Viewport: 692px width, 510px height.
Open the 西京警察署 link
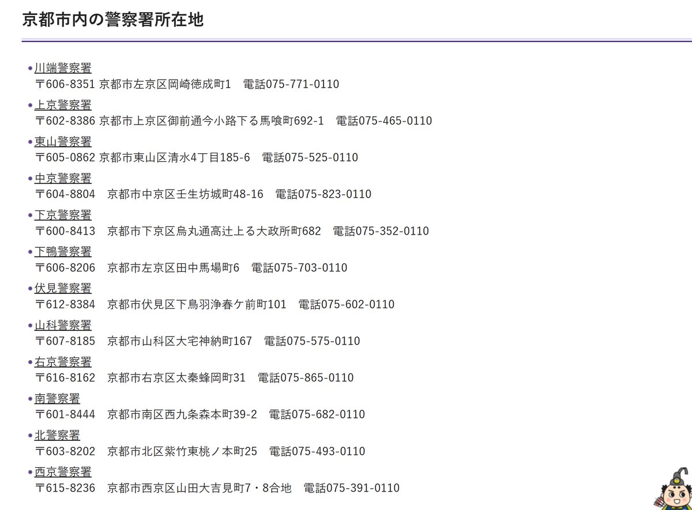pyautogui.click(x=63, y=472)
